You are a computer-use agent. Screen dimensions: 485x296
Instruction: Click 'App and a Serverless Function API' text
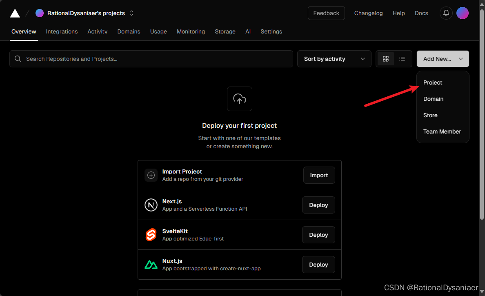point(205,209)
